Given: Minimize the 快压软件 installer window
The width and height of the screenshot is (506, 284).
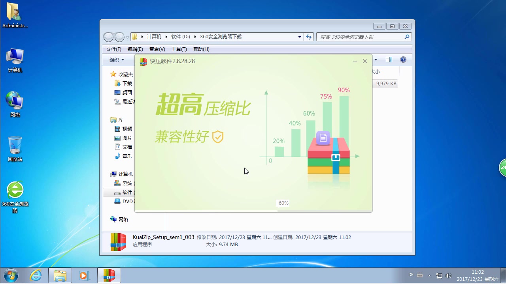Looking at the screenshot, I should (x=355, y=62).
